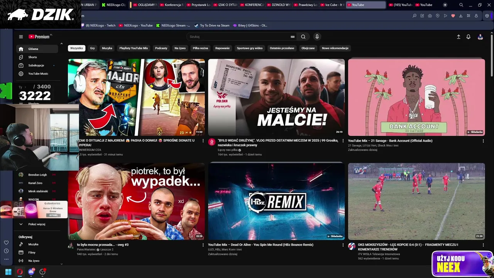The height and width of the screenshot is (278, 494).
Task: Click the browser edit/note pencil icon
Action: click(422, 16)
